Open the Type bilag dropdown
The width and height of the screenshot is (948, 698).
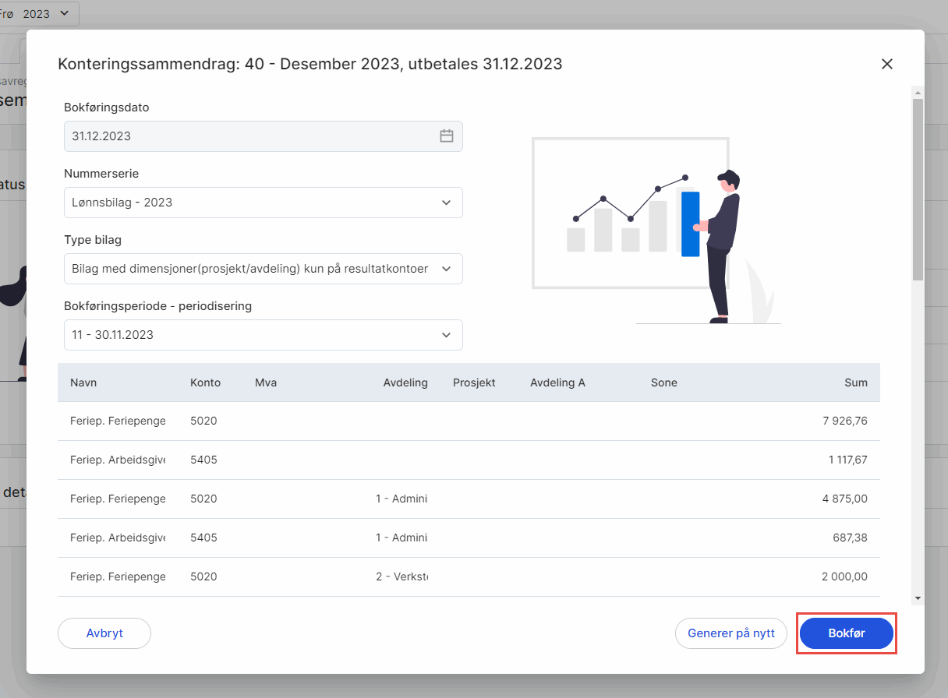[263, 269]
